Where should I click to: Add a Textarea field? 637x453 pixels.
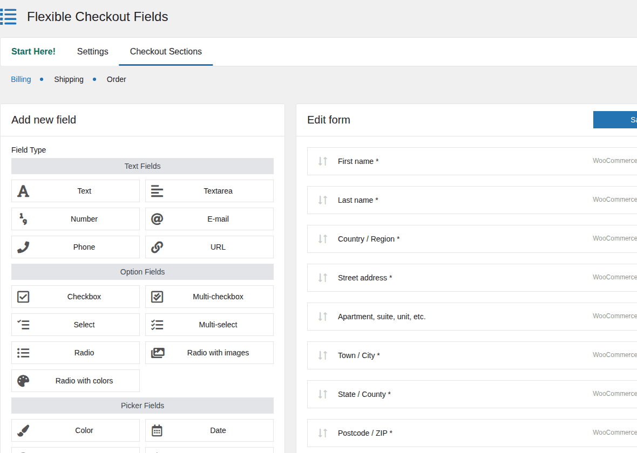[x=209, y=191]
